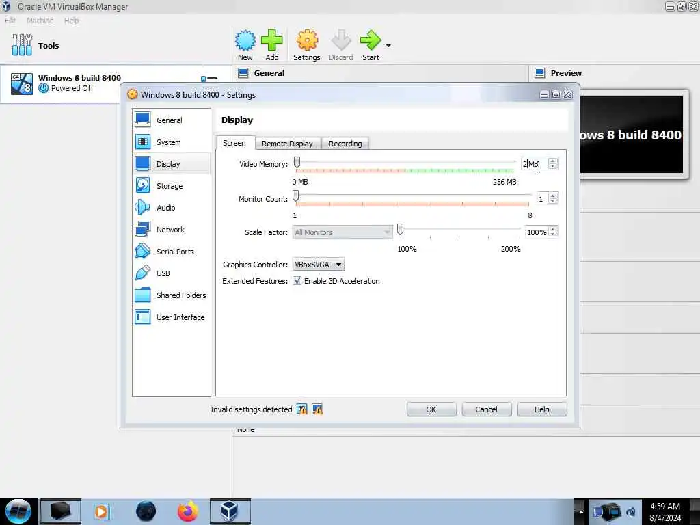Click the black folder taskbar icon
This screenshot has width=700, height=525.
[61, 511]
